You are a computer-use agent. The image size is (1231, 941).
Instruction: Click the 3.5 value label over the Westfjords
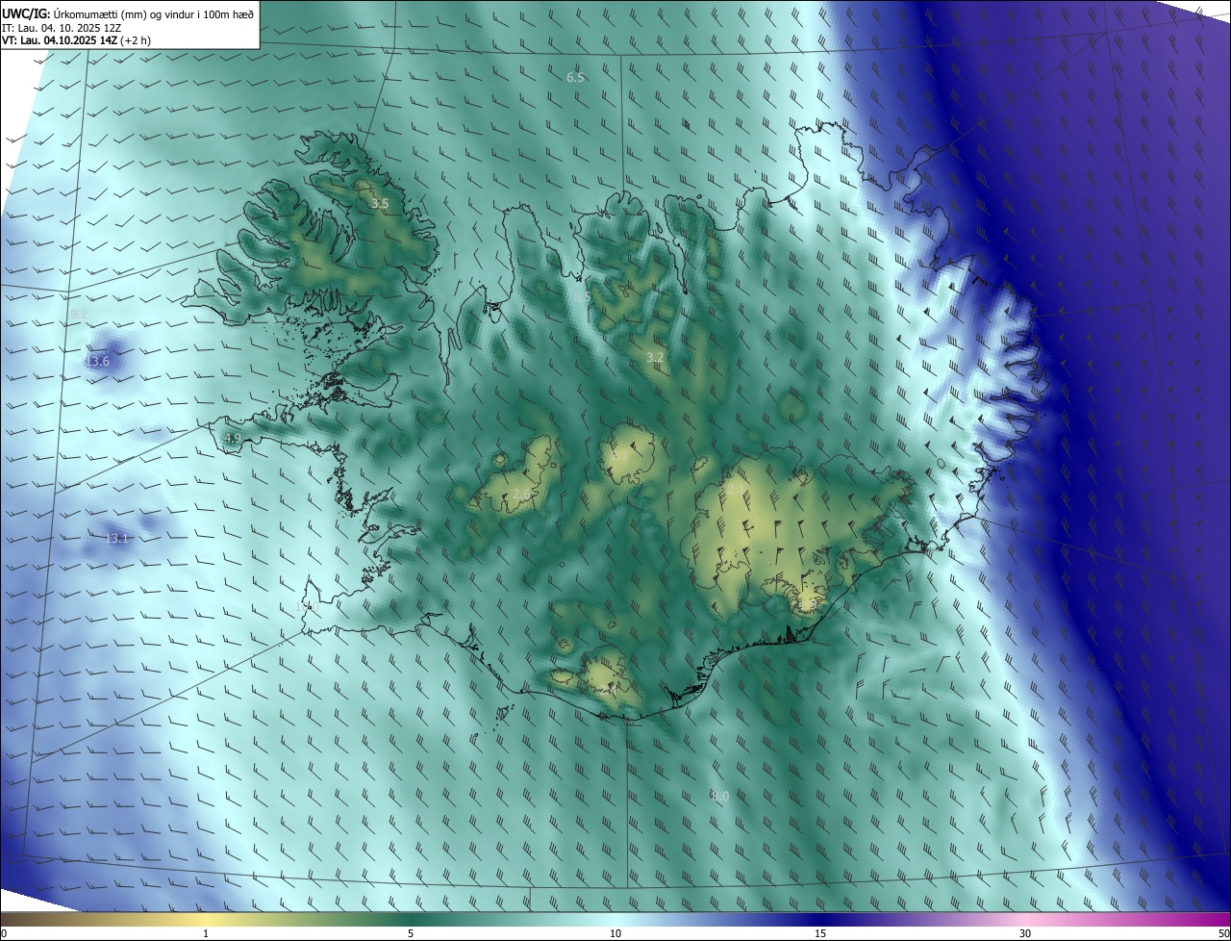click(x=380, y=204)
